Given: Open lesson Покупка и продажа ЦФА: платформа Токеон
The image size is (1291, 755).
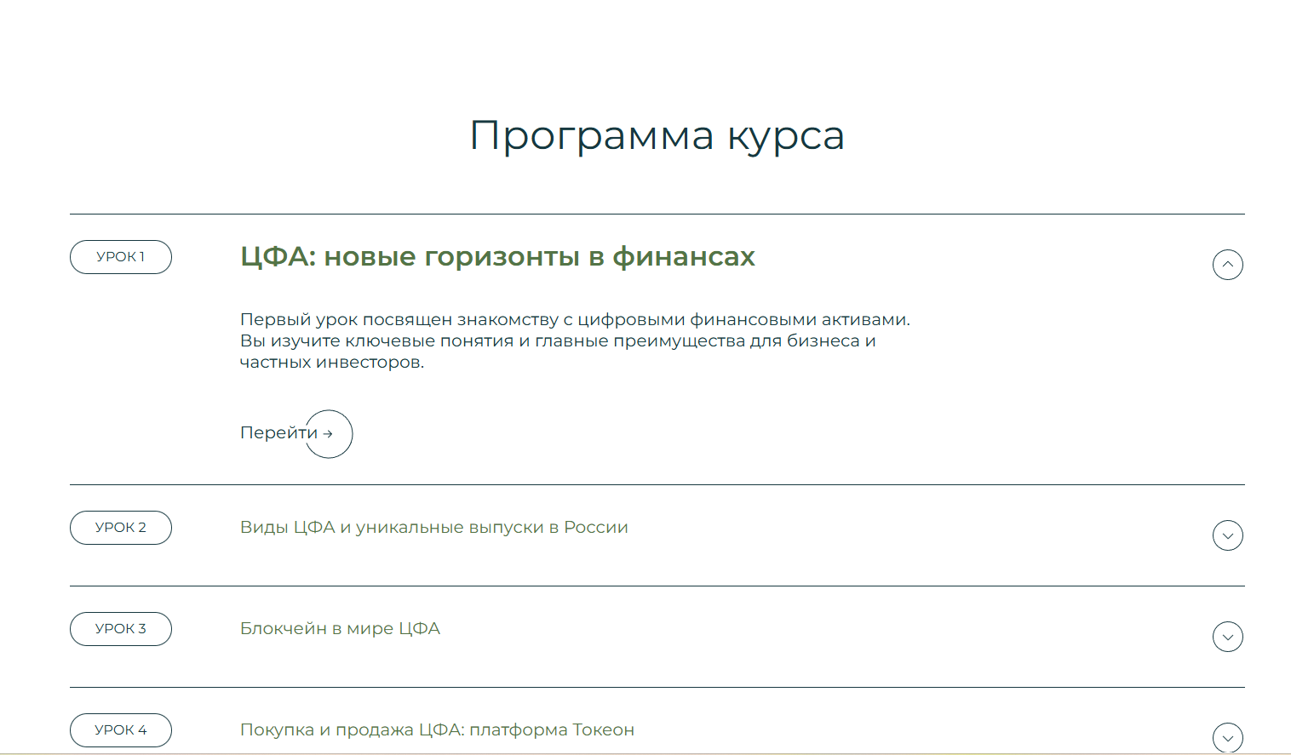Looking at the screenshot, I should click(437, 730).
